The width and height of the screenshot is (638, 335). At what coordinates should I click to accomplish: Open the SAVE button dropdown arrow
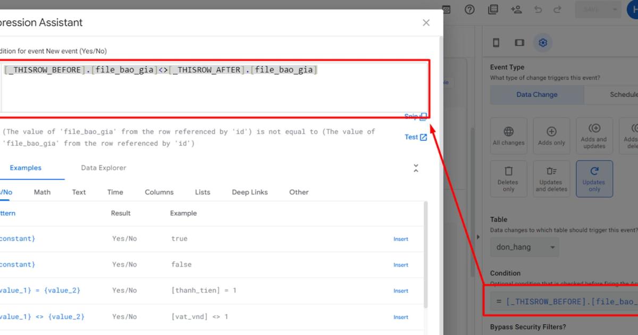coord(615,10)
